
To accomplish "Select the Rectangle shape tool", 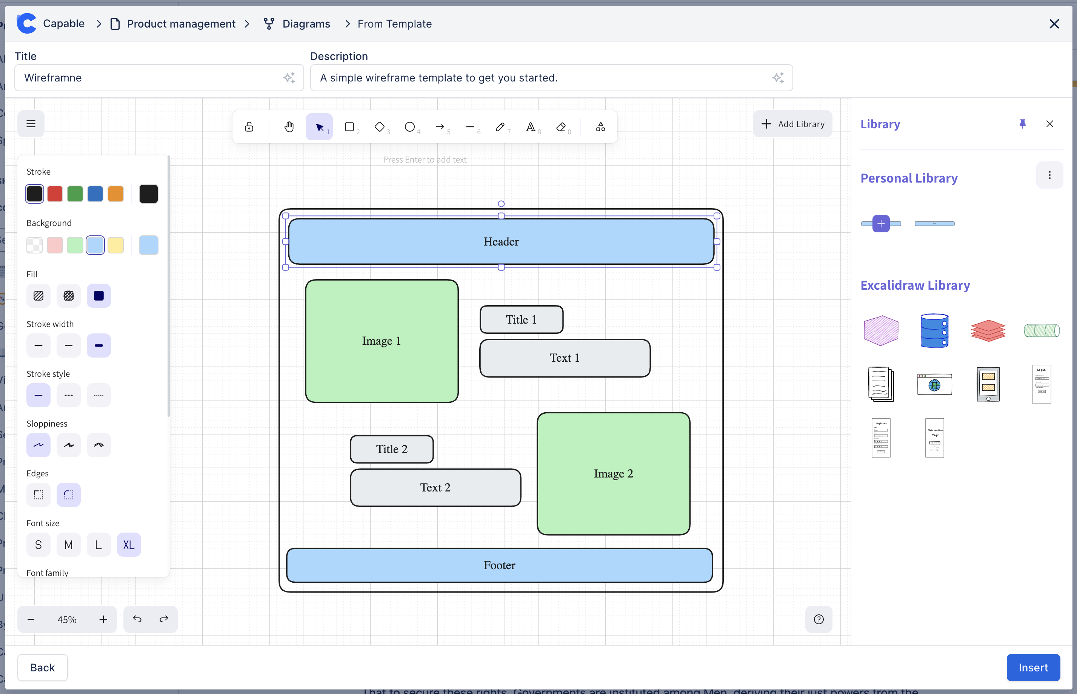I will [349, 127].
